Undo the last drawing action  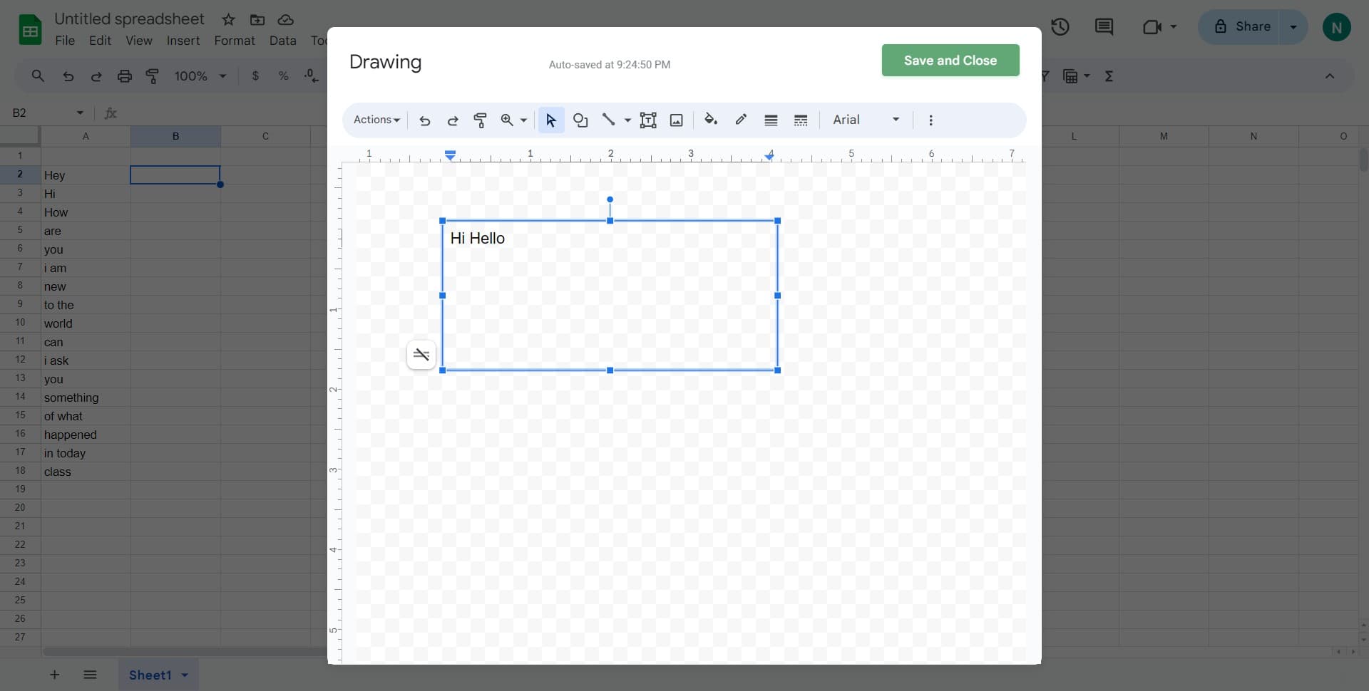425,120
